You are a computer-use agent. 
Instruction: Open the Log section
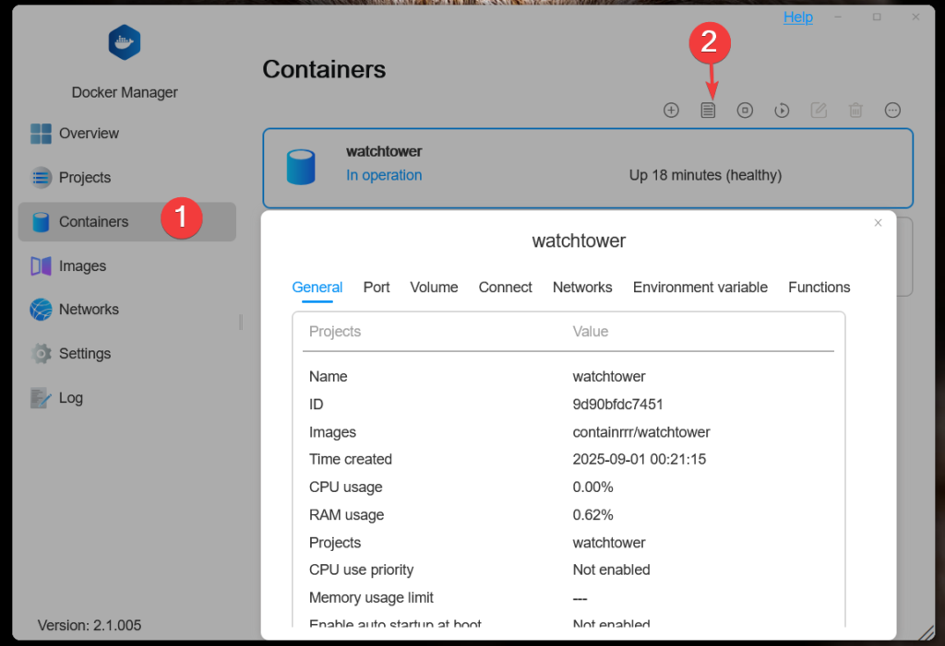pyautogui.click(x=70, y=398)
